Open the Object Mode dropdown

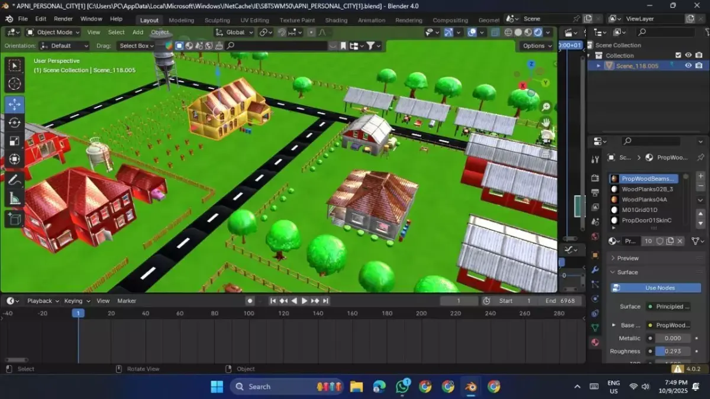point(51,32)
